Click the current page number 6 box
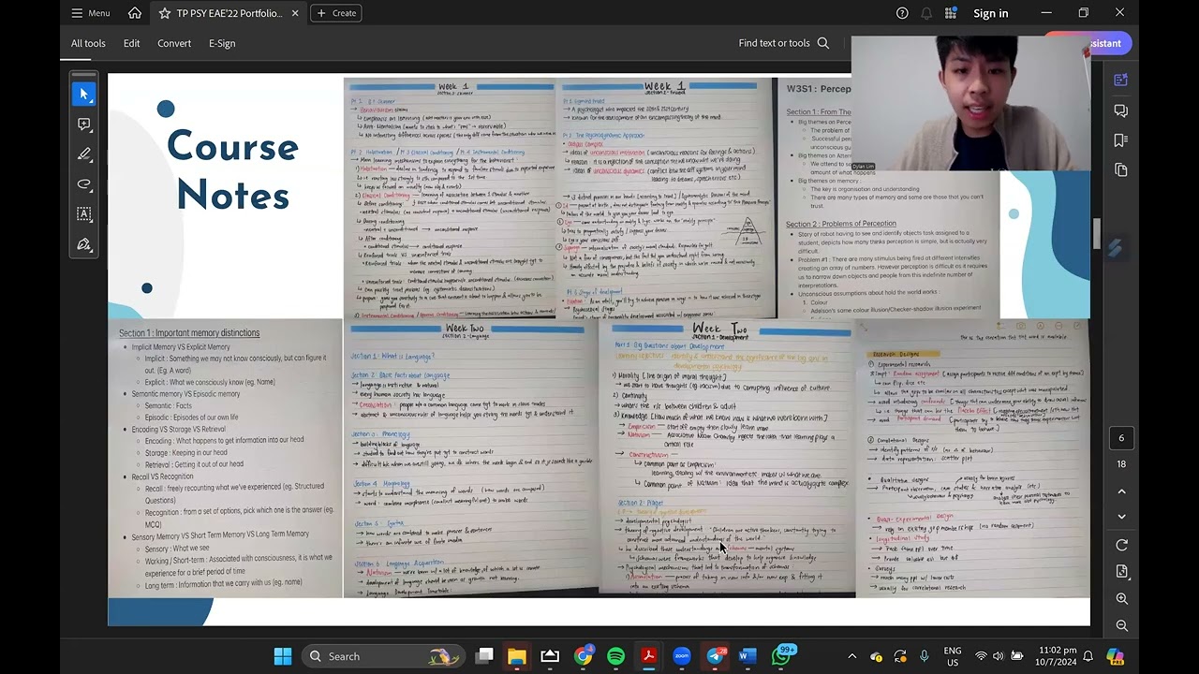The width and height of the screenshot is (1199, 674). (x=1121, y=438)
